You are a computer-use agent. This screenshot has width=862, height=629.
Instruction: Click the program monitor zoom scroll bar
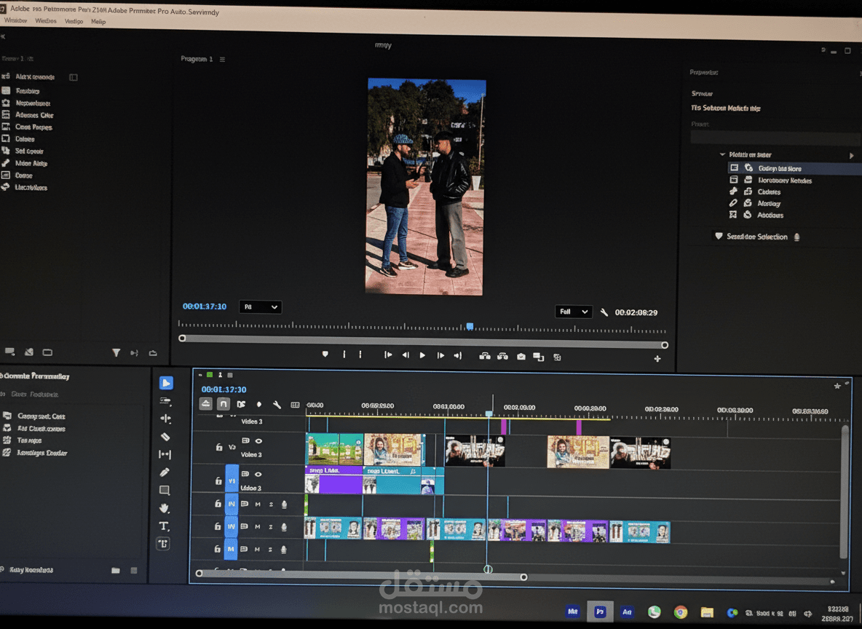(423, 341)
